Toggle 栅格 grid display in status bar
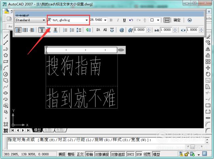 (x=71, y=154)
